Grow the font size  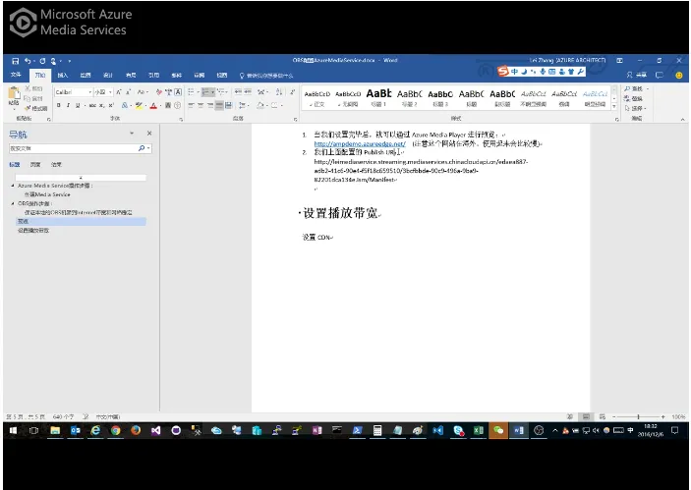click(x=119, y=92)
